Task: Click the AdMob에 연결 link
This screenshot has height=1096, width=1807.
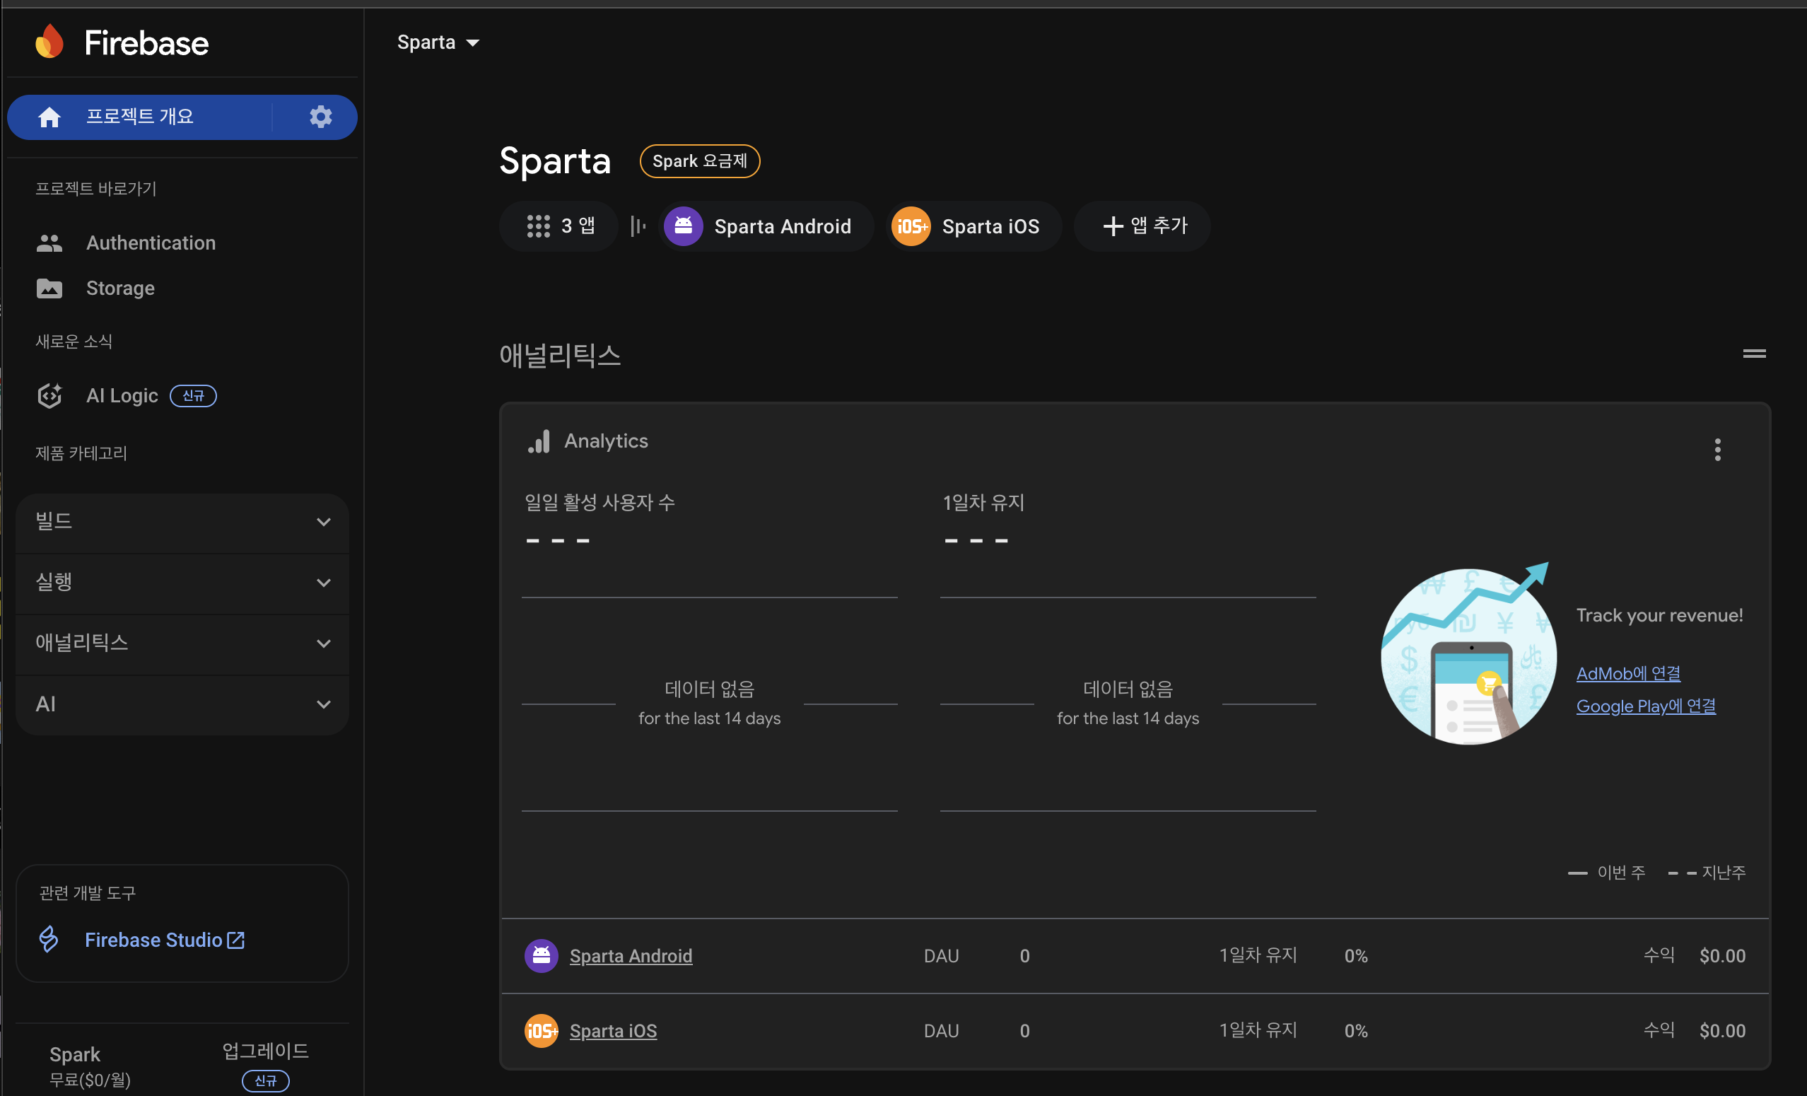Action: [1628, 672]
